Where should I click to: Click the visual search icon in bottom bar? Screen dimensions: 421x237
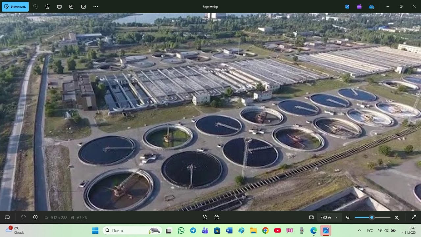(205, 217)
